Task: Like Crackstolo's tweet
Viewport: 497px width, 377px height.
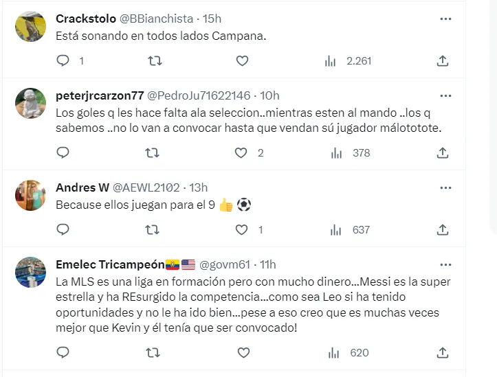Action: pos(242,61)
